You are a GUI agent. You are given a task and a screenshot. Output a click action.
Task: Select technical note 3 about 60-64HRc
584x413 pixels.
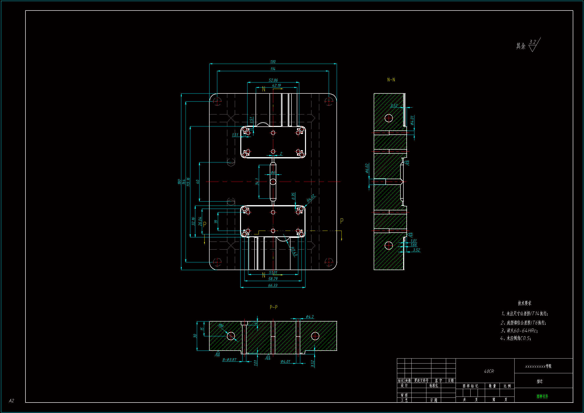tap(519, 331)
